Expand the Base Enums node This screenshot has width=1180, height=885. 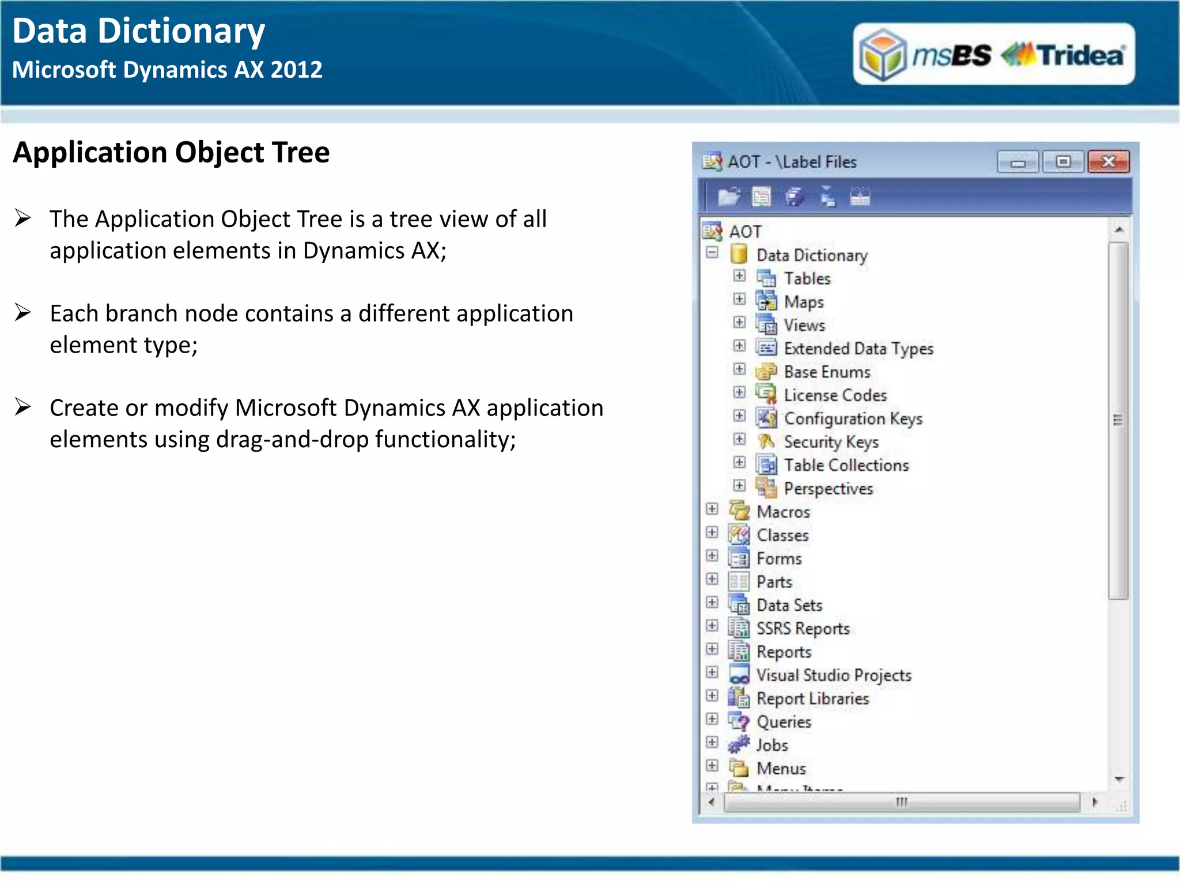coord(739,369)
